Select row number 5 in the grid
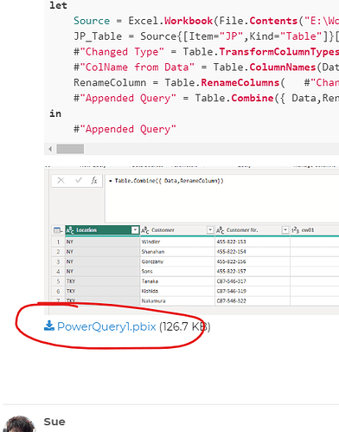This screenshot has height=432, width=339. click(x=58, y=281)
